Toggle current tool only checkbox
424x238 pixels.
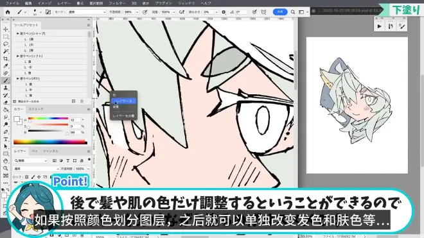(x=15, y=101)
